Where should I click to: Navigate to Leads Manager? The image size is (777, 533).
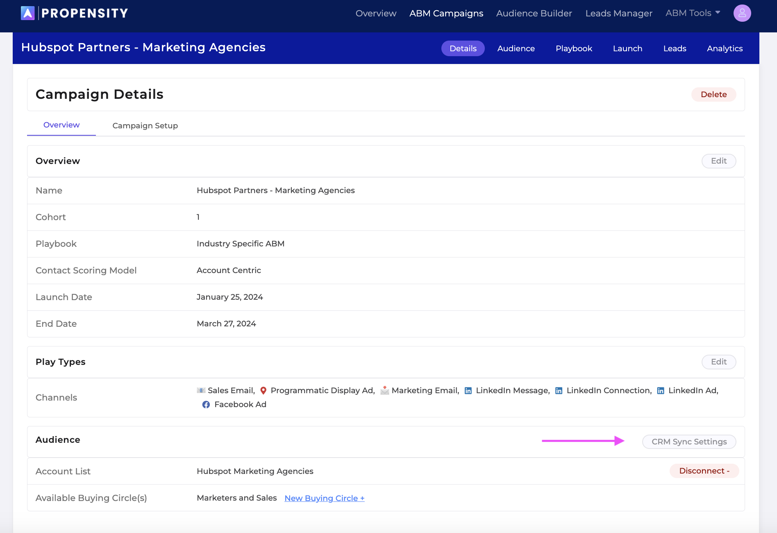(619, 13)
